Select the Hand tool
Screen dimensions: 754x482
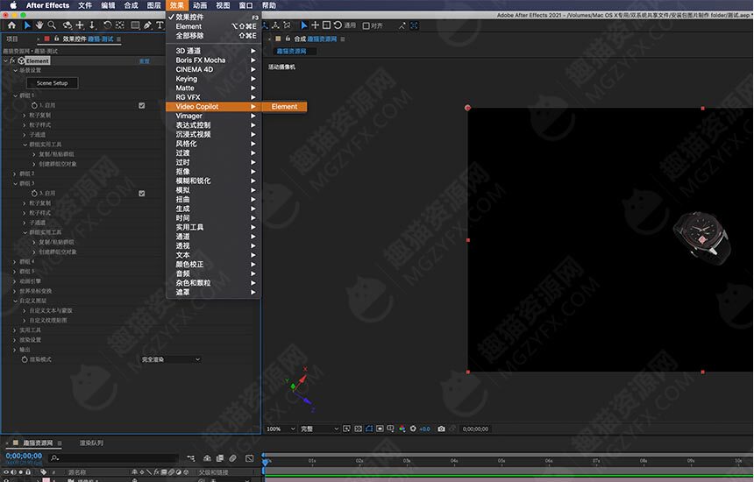click(39, 25)
